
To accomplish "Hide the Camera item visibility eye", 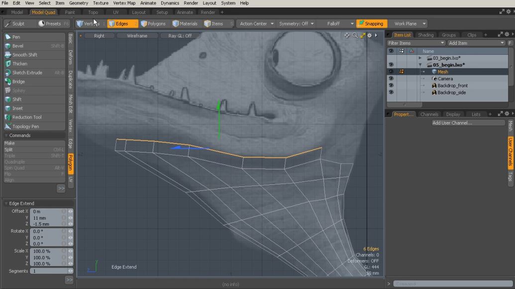I will click(391, 79).
